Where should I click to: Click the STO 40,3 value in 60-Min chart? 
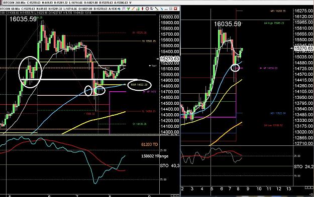170,165
